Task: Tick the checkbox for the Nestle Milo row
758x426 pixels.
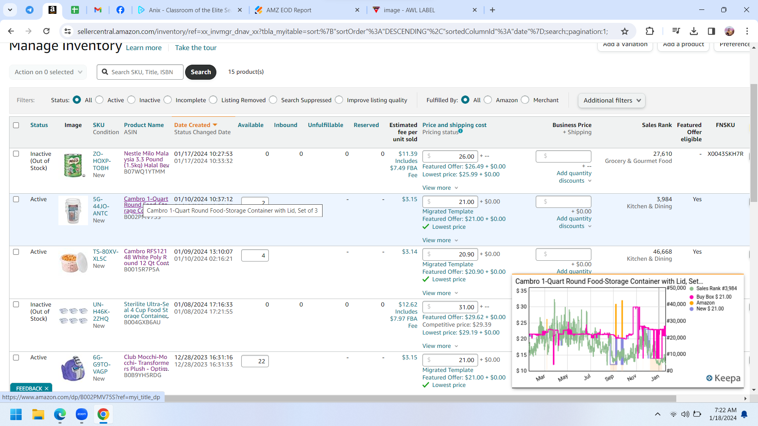Action: tap(16, 153)
